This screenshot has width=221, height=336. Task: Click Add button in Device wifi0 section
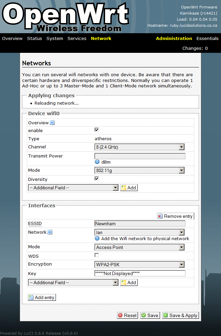point(129,188)
